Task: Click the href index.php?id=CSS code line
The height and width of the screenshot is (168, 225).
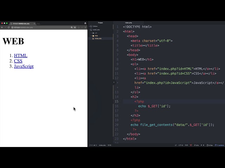Action: 175,73
